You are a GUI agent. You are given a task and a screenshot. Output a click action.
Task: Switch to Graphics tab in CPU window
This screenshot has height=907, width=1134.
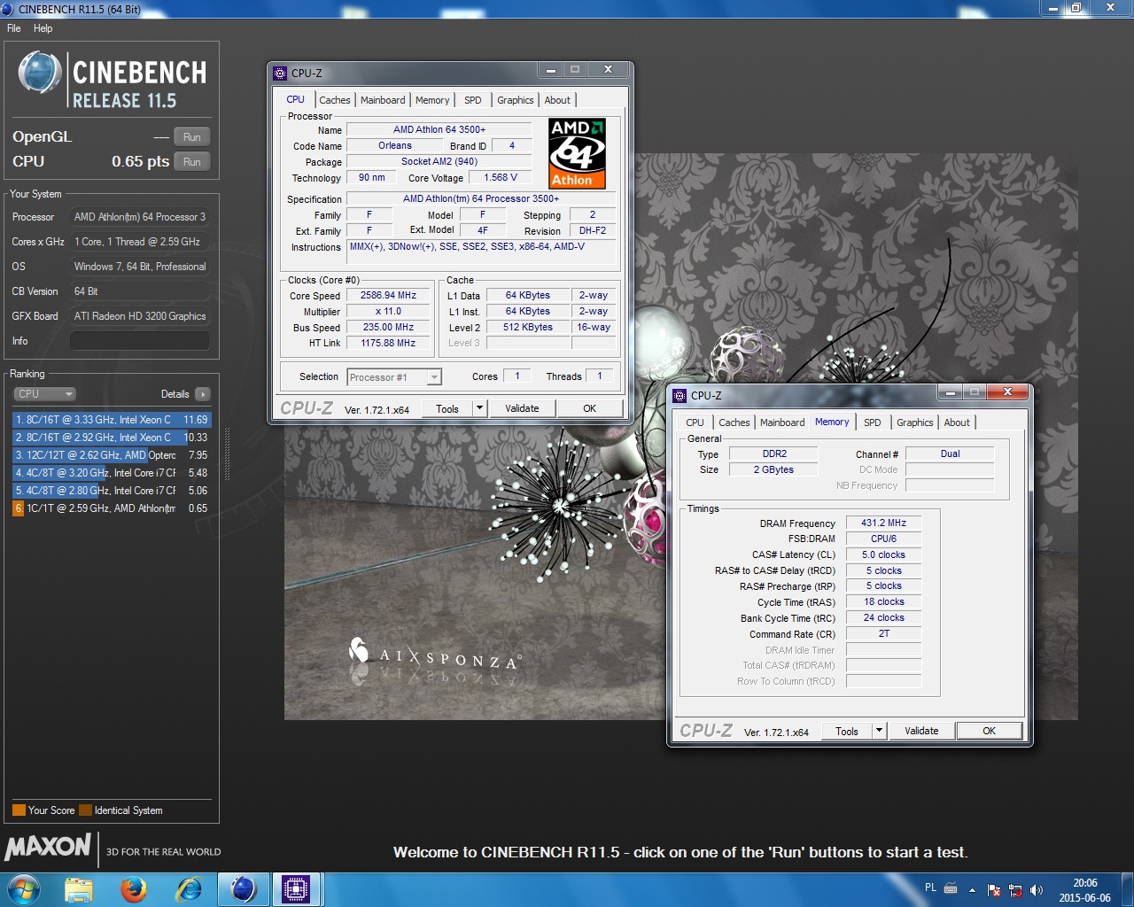[516, 100]
